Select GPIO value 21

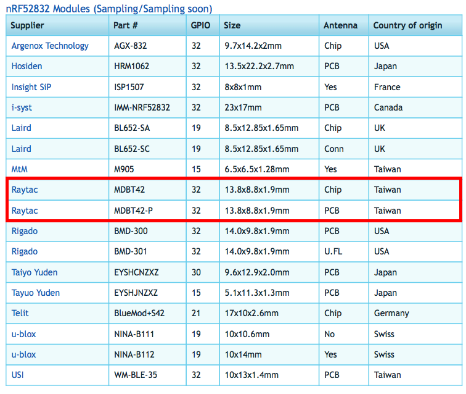[196, 313]
